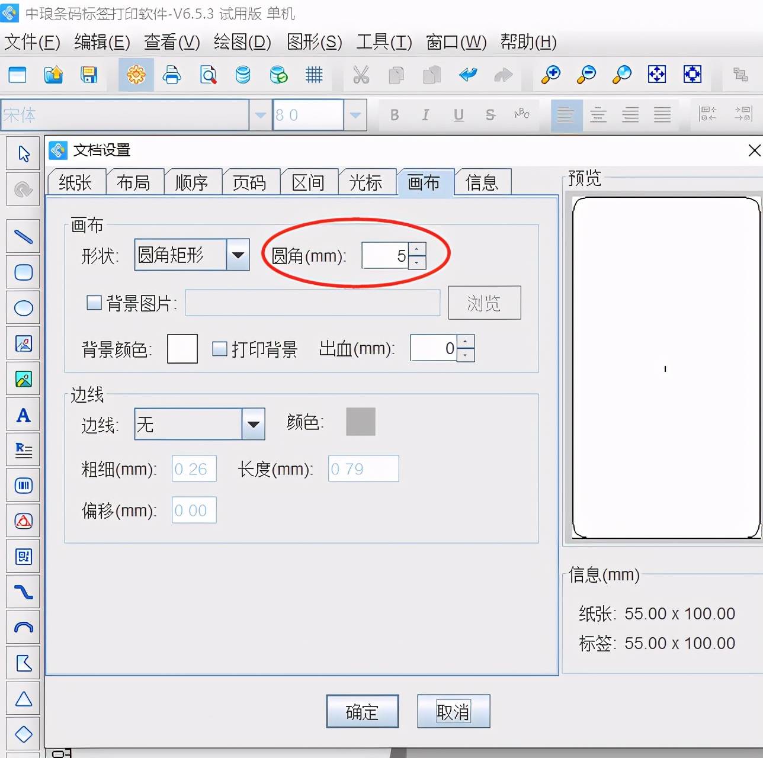The height and width of the screenshot is (758, 763).
Task: Select the pointer selection tool
Action: point(23,154)
